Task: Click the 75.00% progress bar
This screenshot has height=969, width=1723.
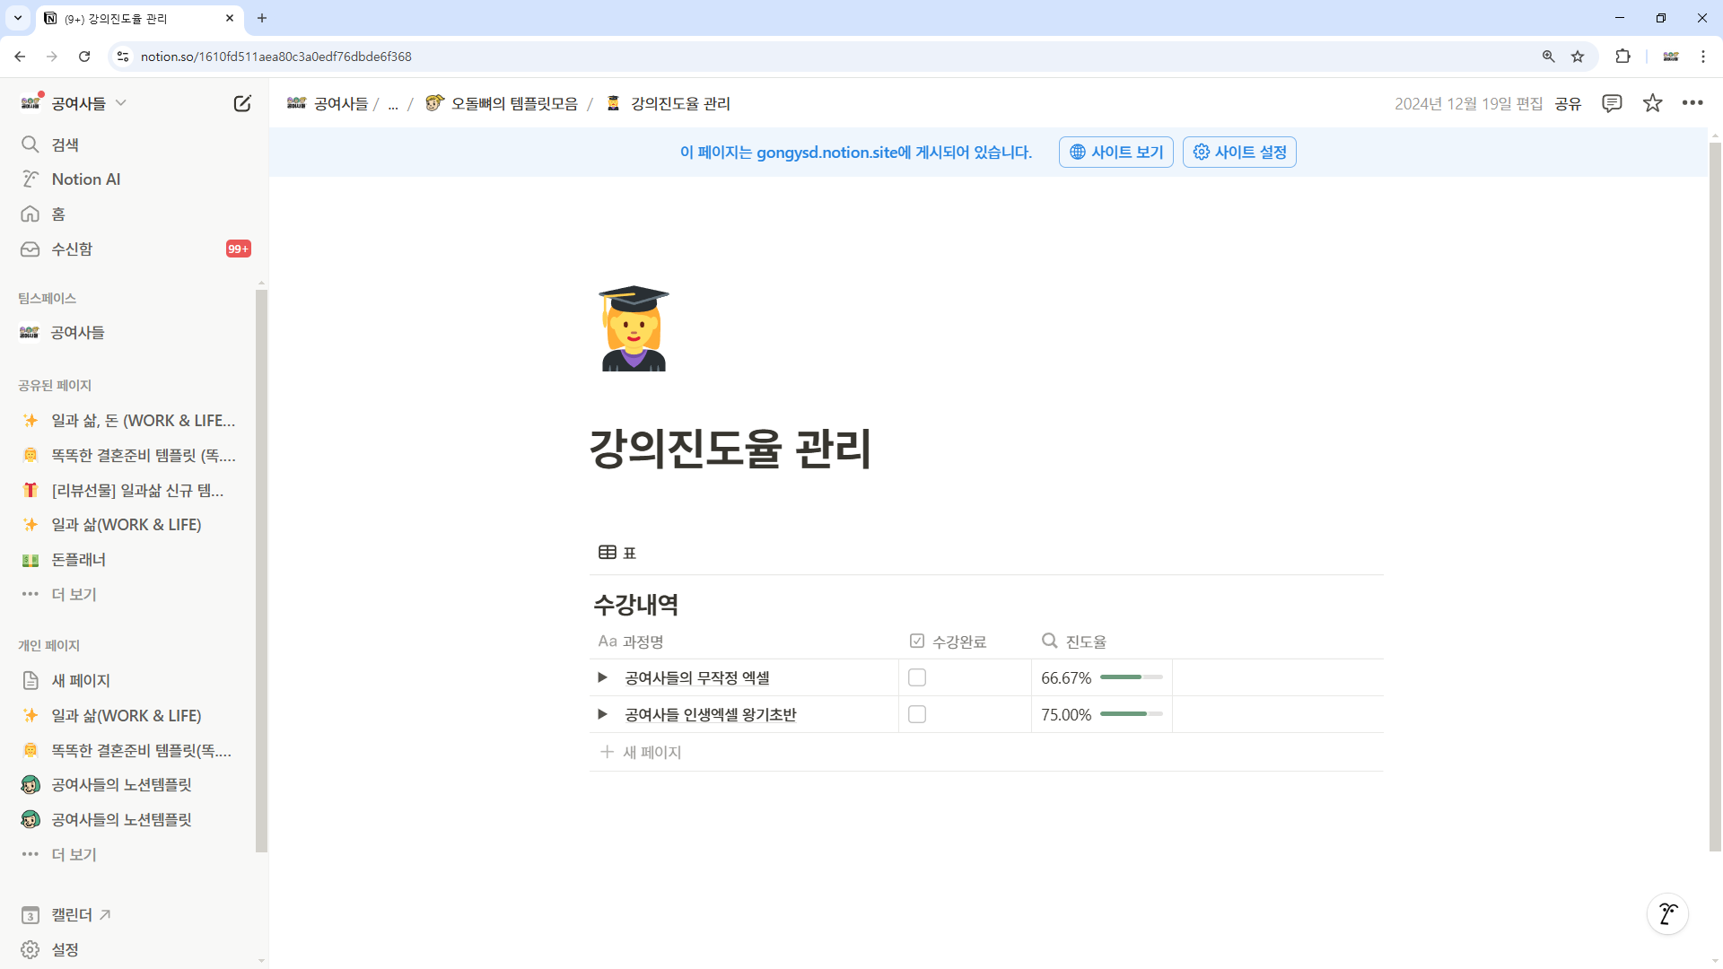Action: (1131, 713)
